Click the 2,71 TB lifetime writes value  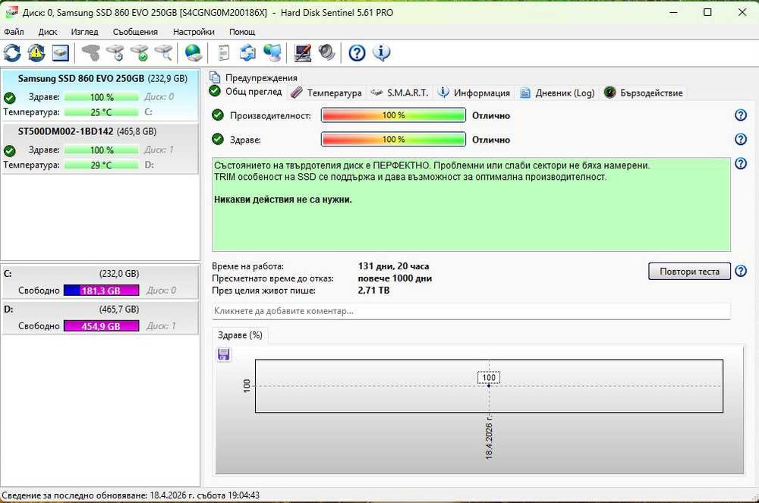(x=373, y=290)
